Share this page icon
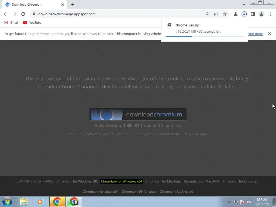The height and width of the screenshot is (207, 276). pos(216,14)
